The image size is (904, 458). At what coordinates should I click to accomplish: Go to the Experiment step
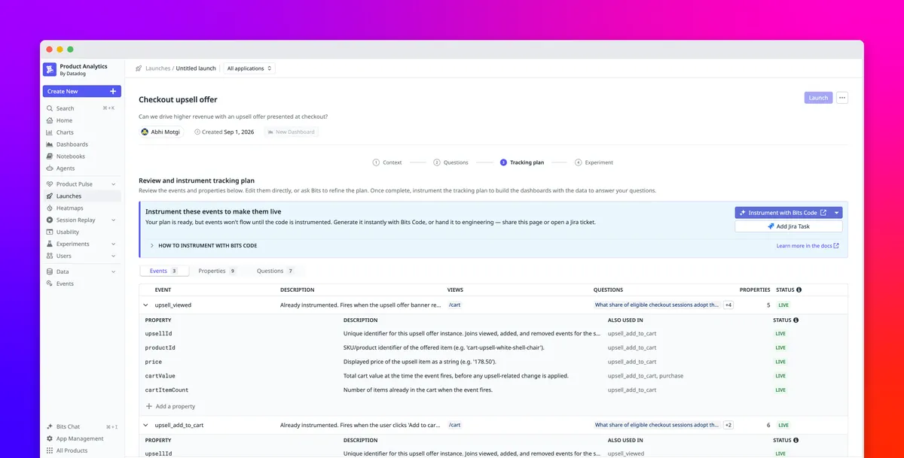pyautogui.click(x=594, y=162)
